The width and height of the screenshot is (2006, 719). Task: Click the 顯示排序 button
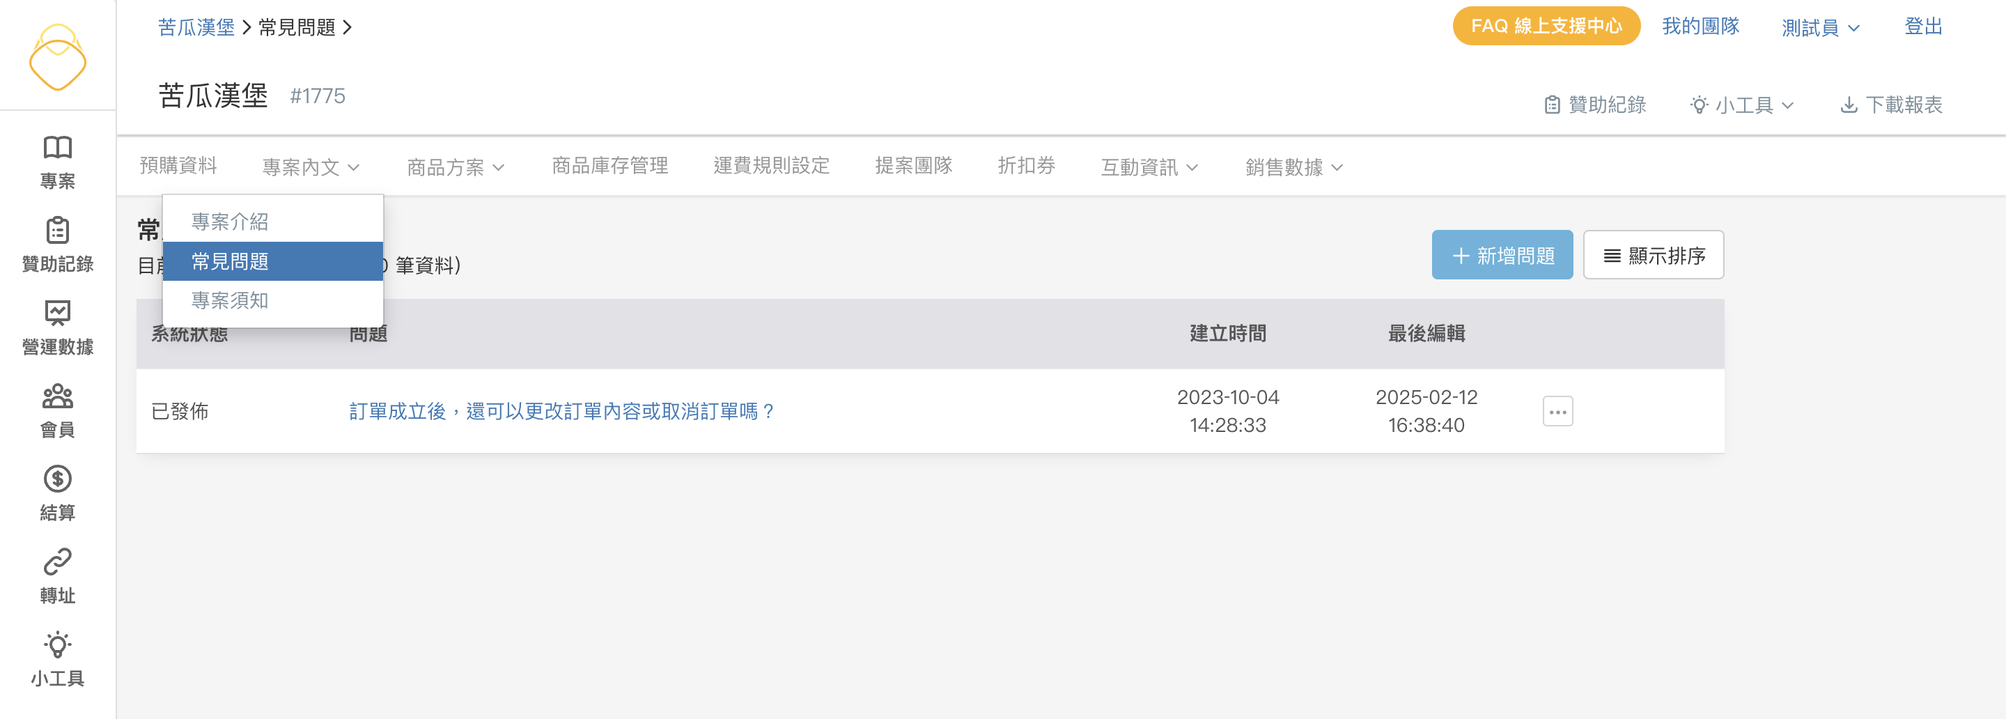point(1654,255)
